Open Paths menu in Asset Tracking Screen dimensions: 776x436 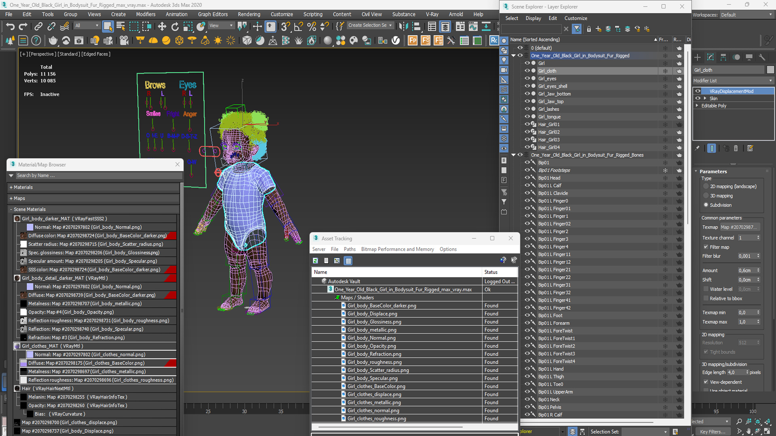[x=350, y=249]
